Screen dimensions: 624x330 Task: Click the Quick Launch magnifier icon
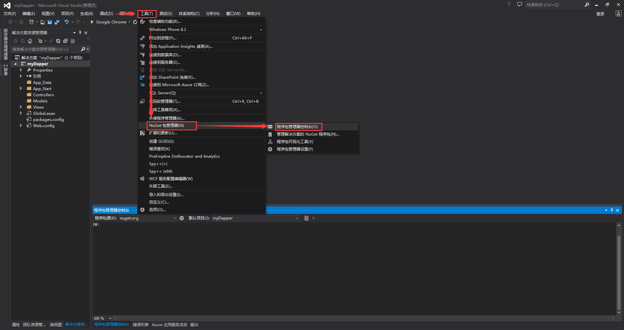(x=587, y=5)
